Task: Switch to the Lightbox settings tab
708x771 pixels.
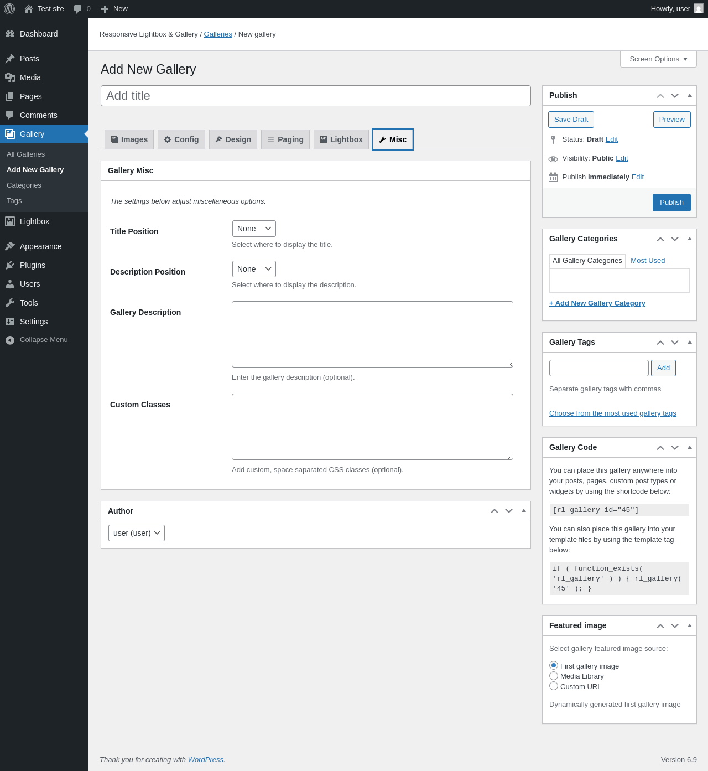Action: coord(341,139)
